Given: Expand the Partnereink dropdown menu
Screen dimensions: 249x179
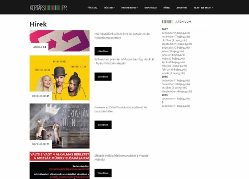Looking at the screenshot, I should pyautogui.click(x=129, y=7).
